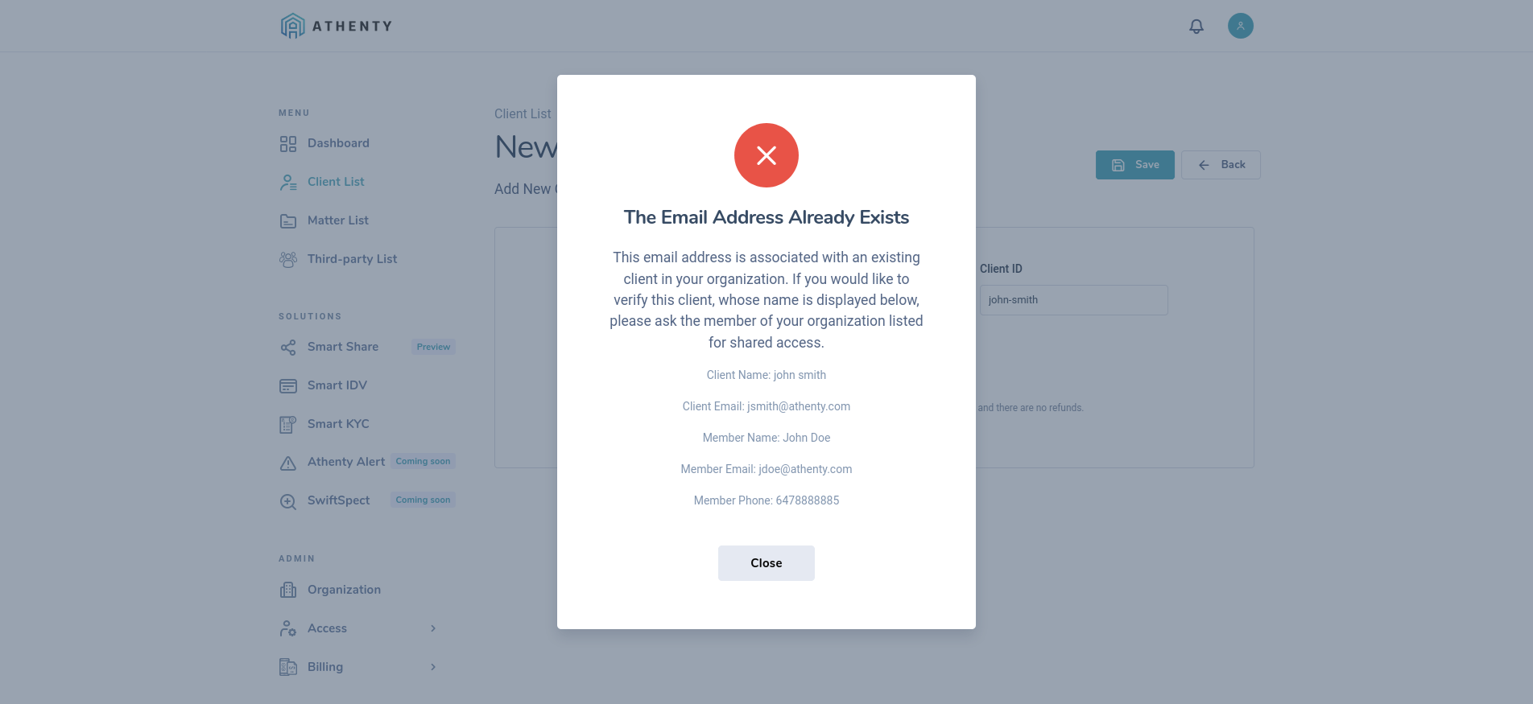Select the Dashboard icon in the sidebar
The image size is (1533, 704).
[x=288, y=143]
